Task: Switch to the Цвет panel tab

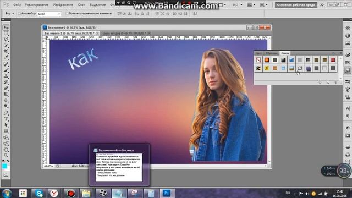Action: coord(258,53)
